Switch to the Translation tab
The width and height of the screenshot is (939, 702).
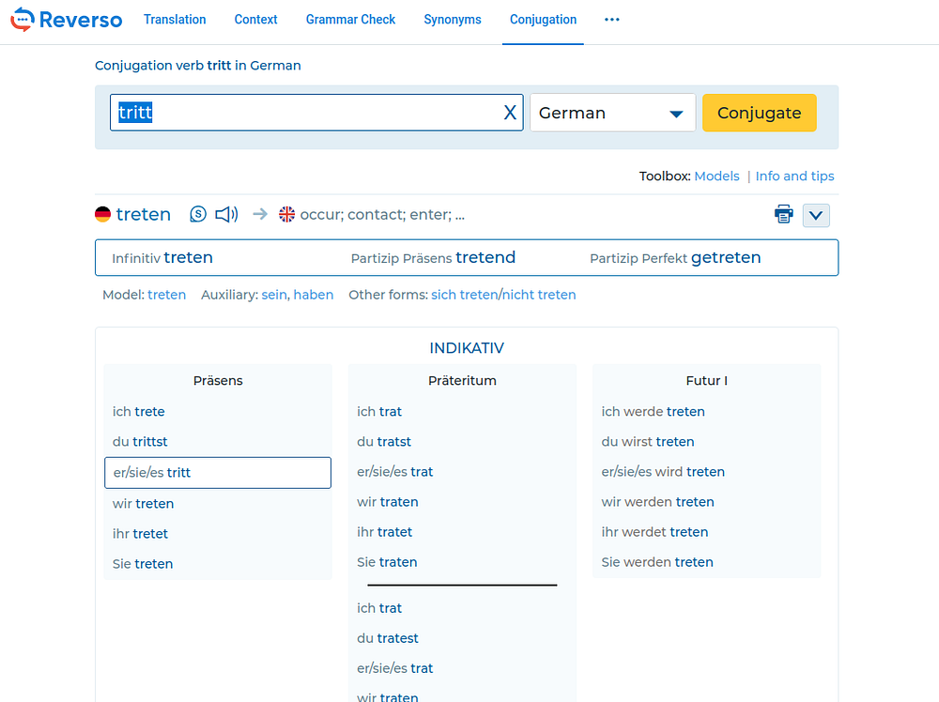coord(175,20)
